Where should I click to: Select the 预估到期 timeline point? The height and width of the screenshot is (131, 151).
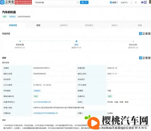133,41
